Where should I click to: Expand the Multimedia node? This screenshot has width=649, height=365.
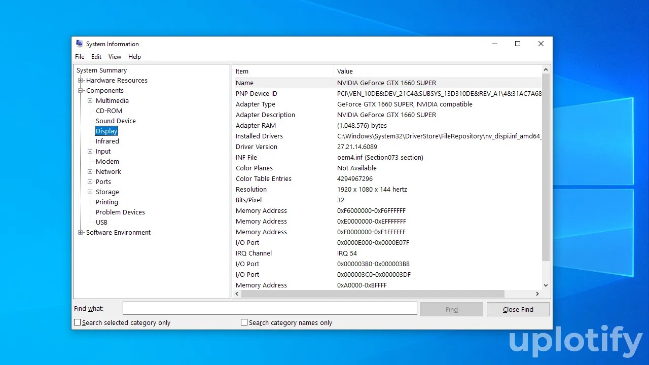[90, 101]
